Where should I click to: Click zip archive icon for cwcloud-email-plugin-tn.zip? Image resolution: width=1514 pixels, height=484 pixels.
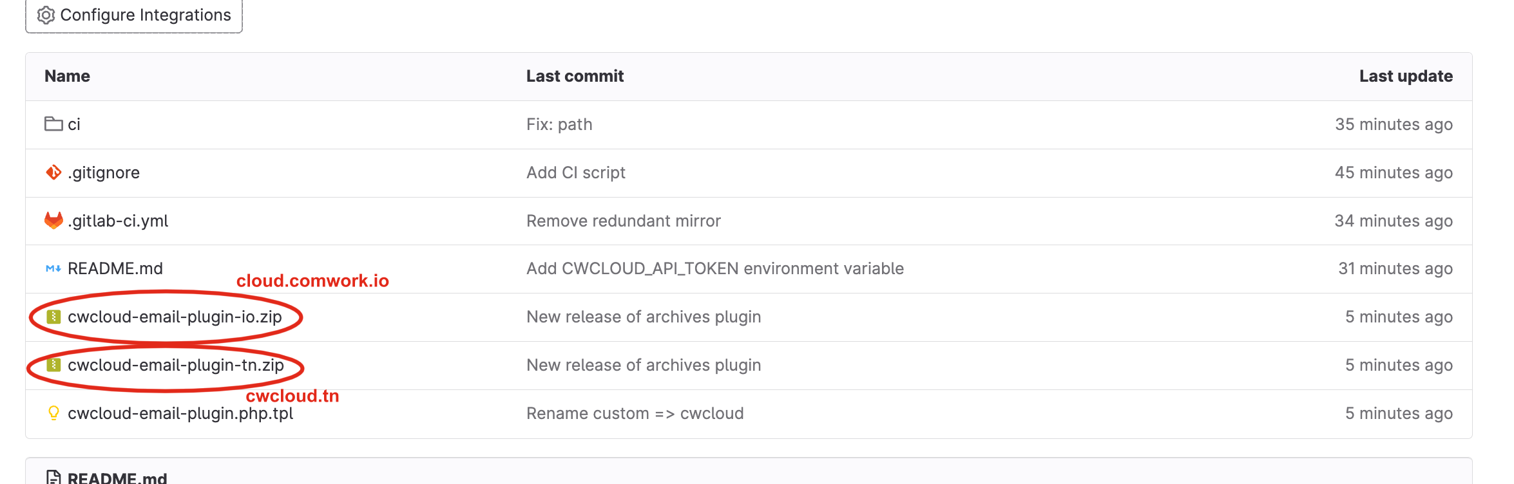(x=54, y=365)
